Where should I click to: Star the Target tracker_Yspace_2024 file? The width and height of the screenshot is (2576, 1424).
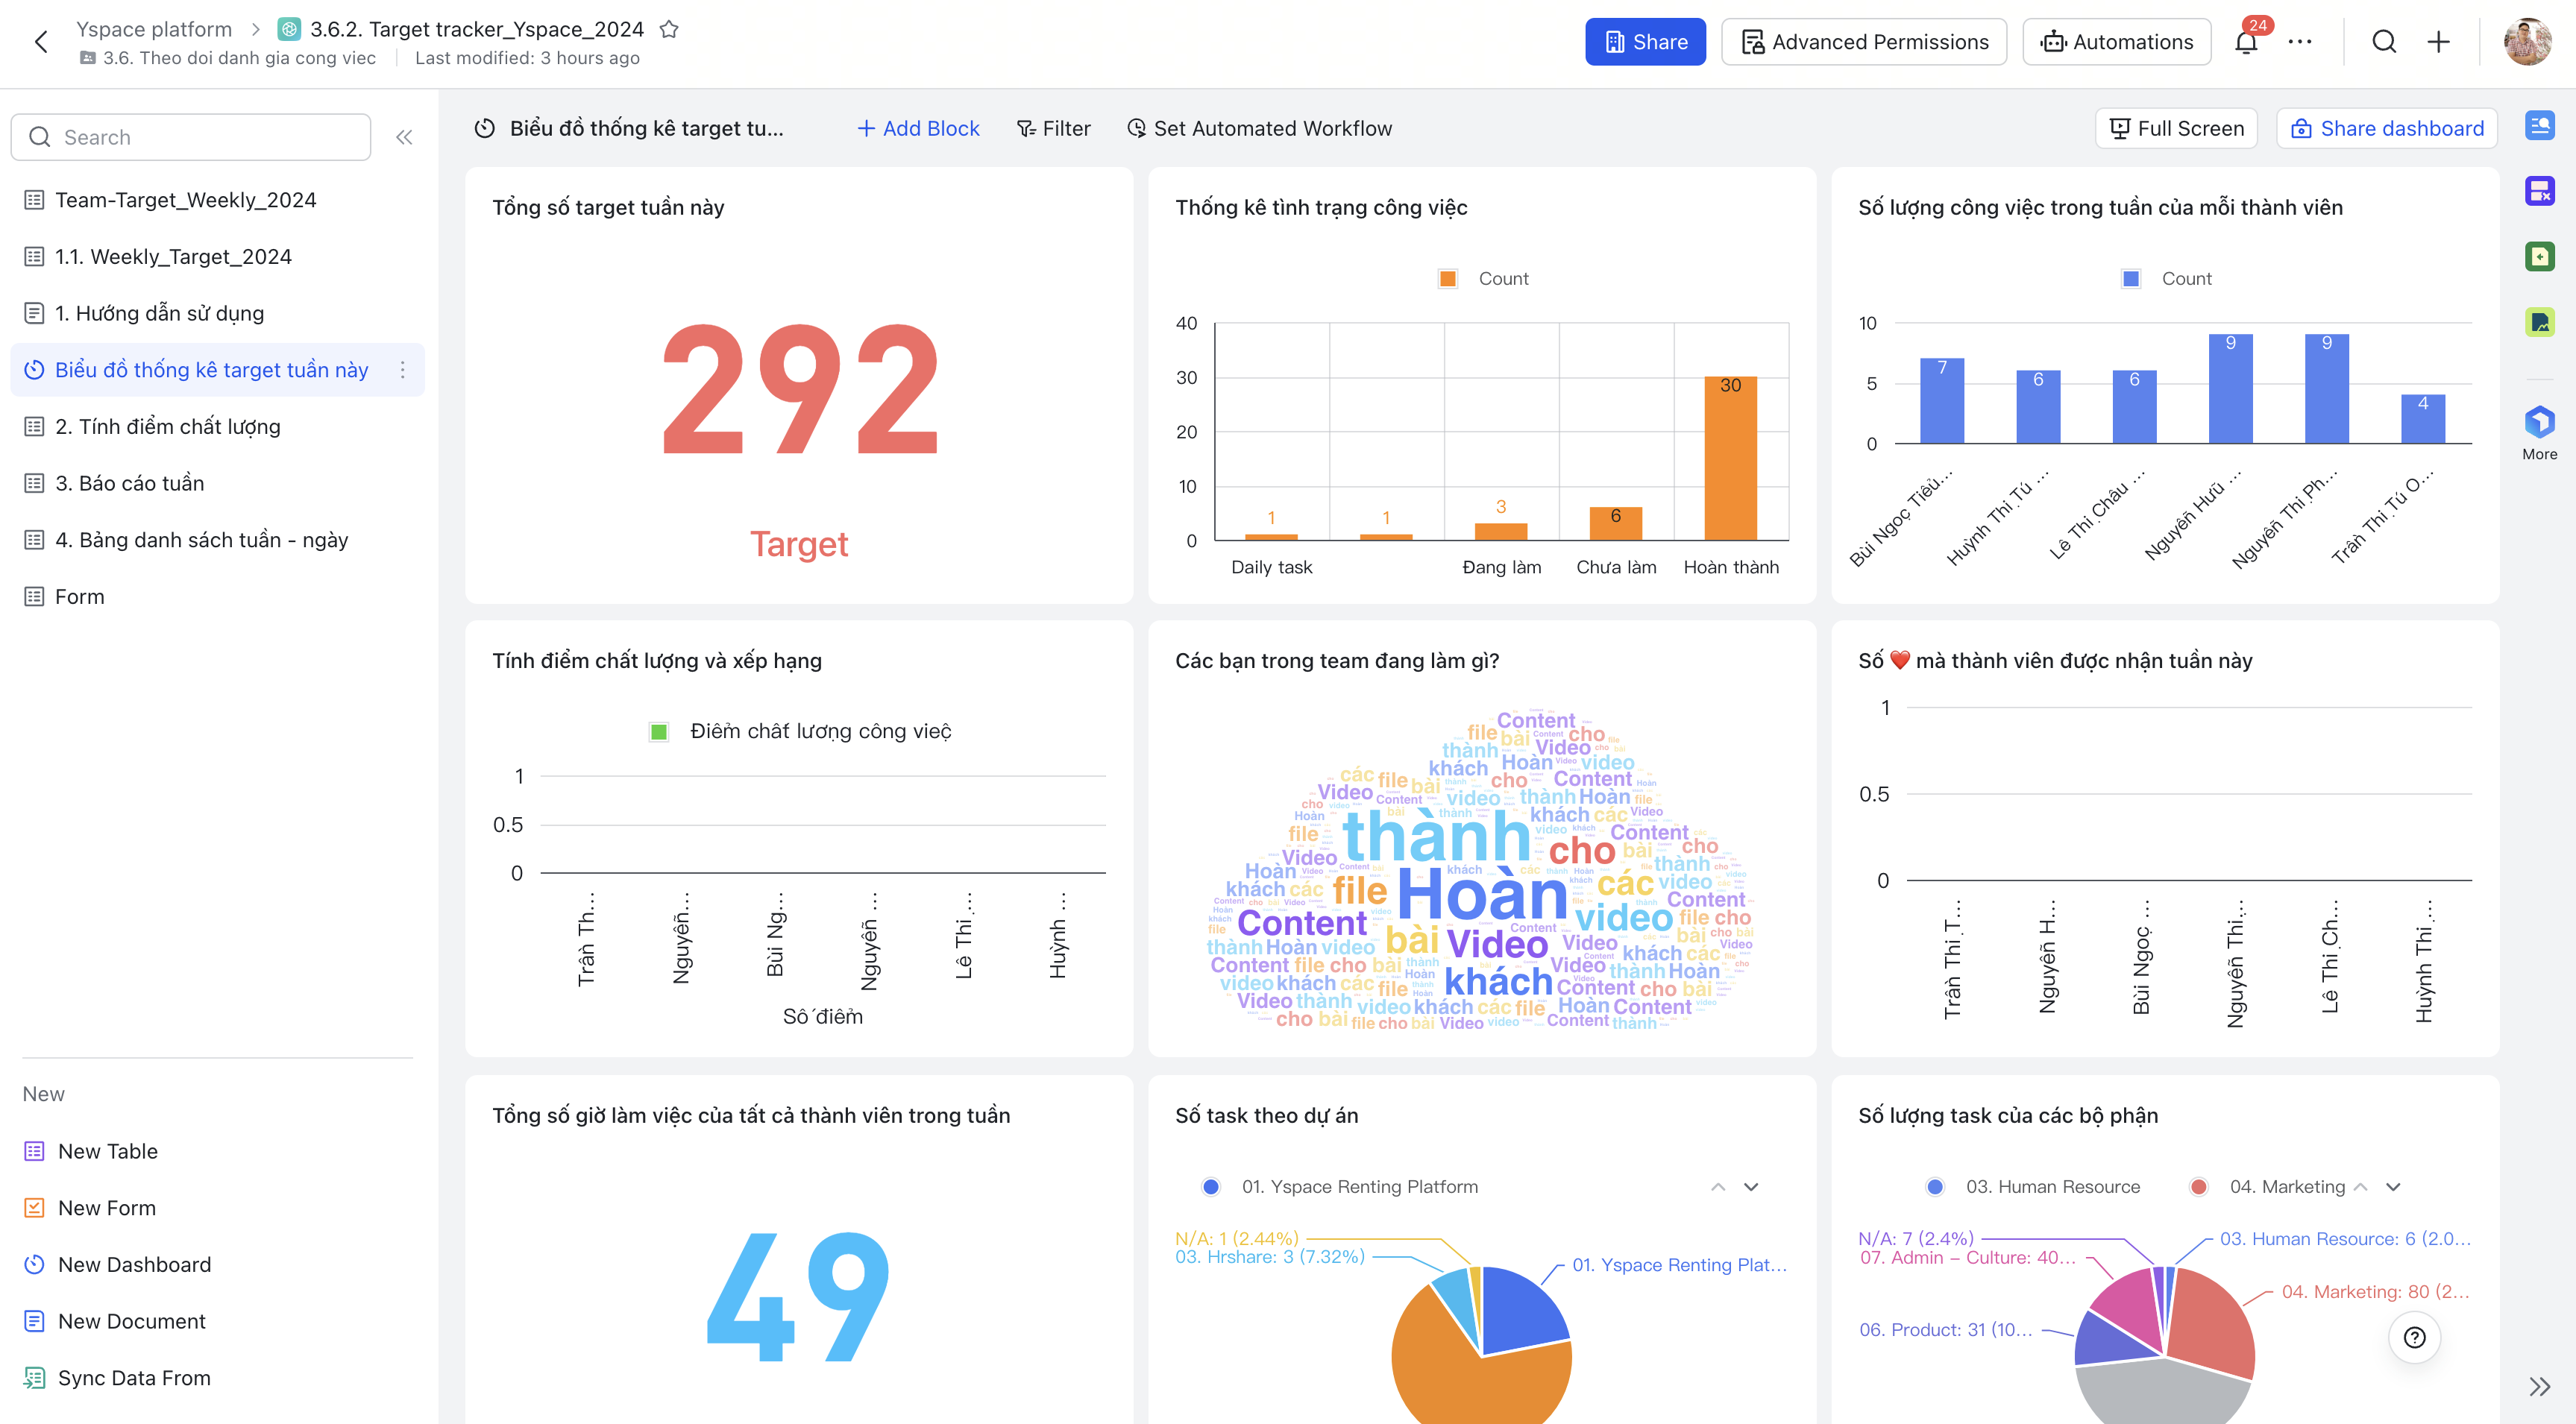669,29
